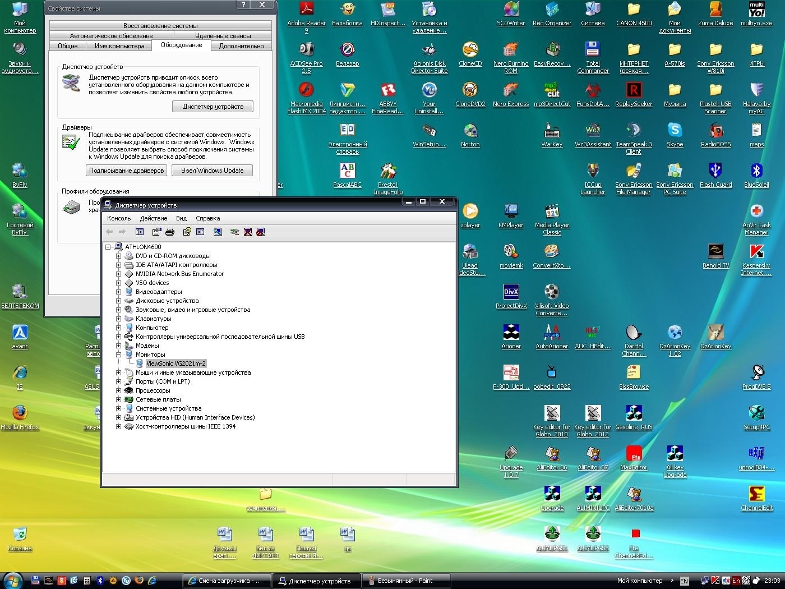Expand the Видеоадаптеры tree node
Screen dimensions: 785x589
click(118, 292)
